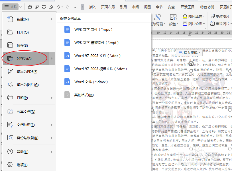Expand the 打印(P) submenu arrow
The height and width of the screenshot is (171, 232).
point(52,98)
